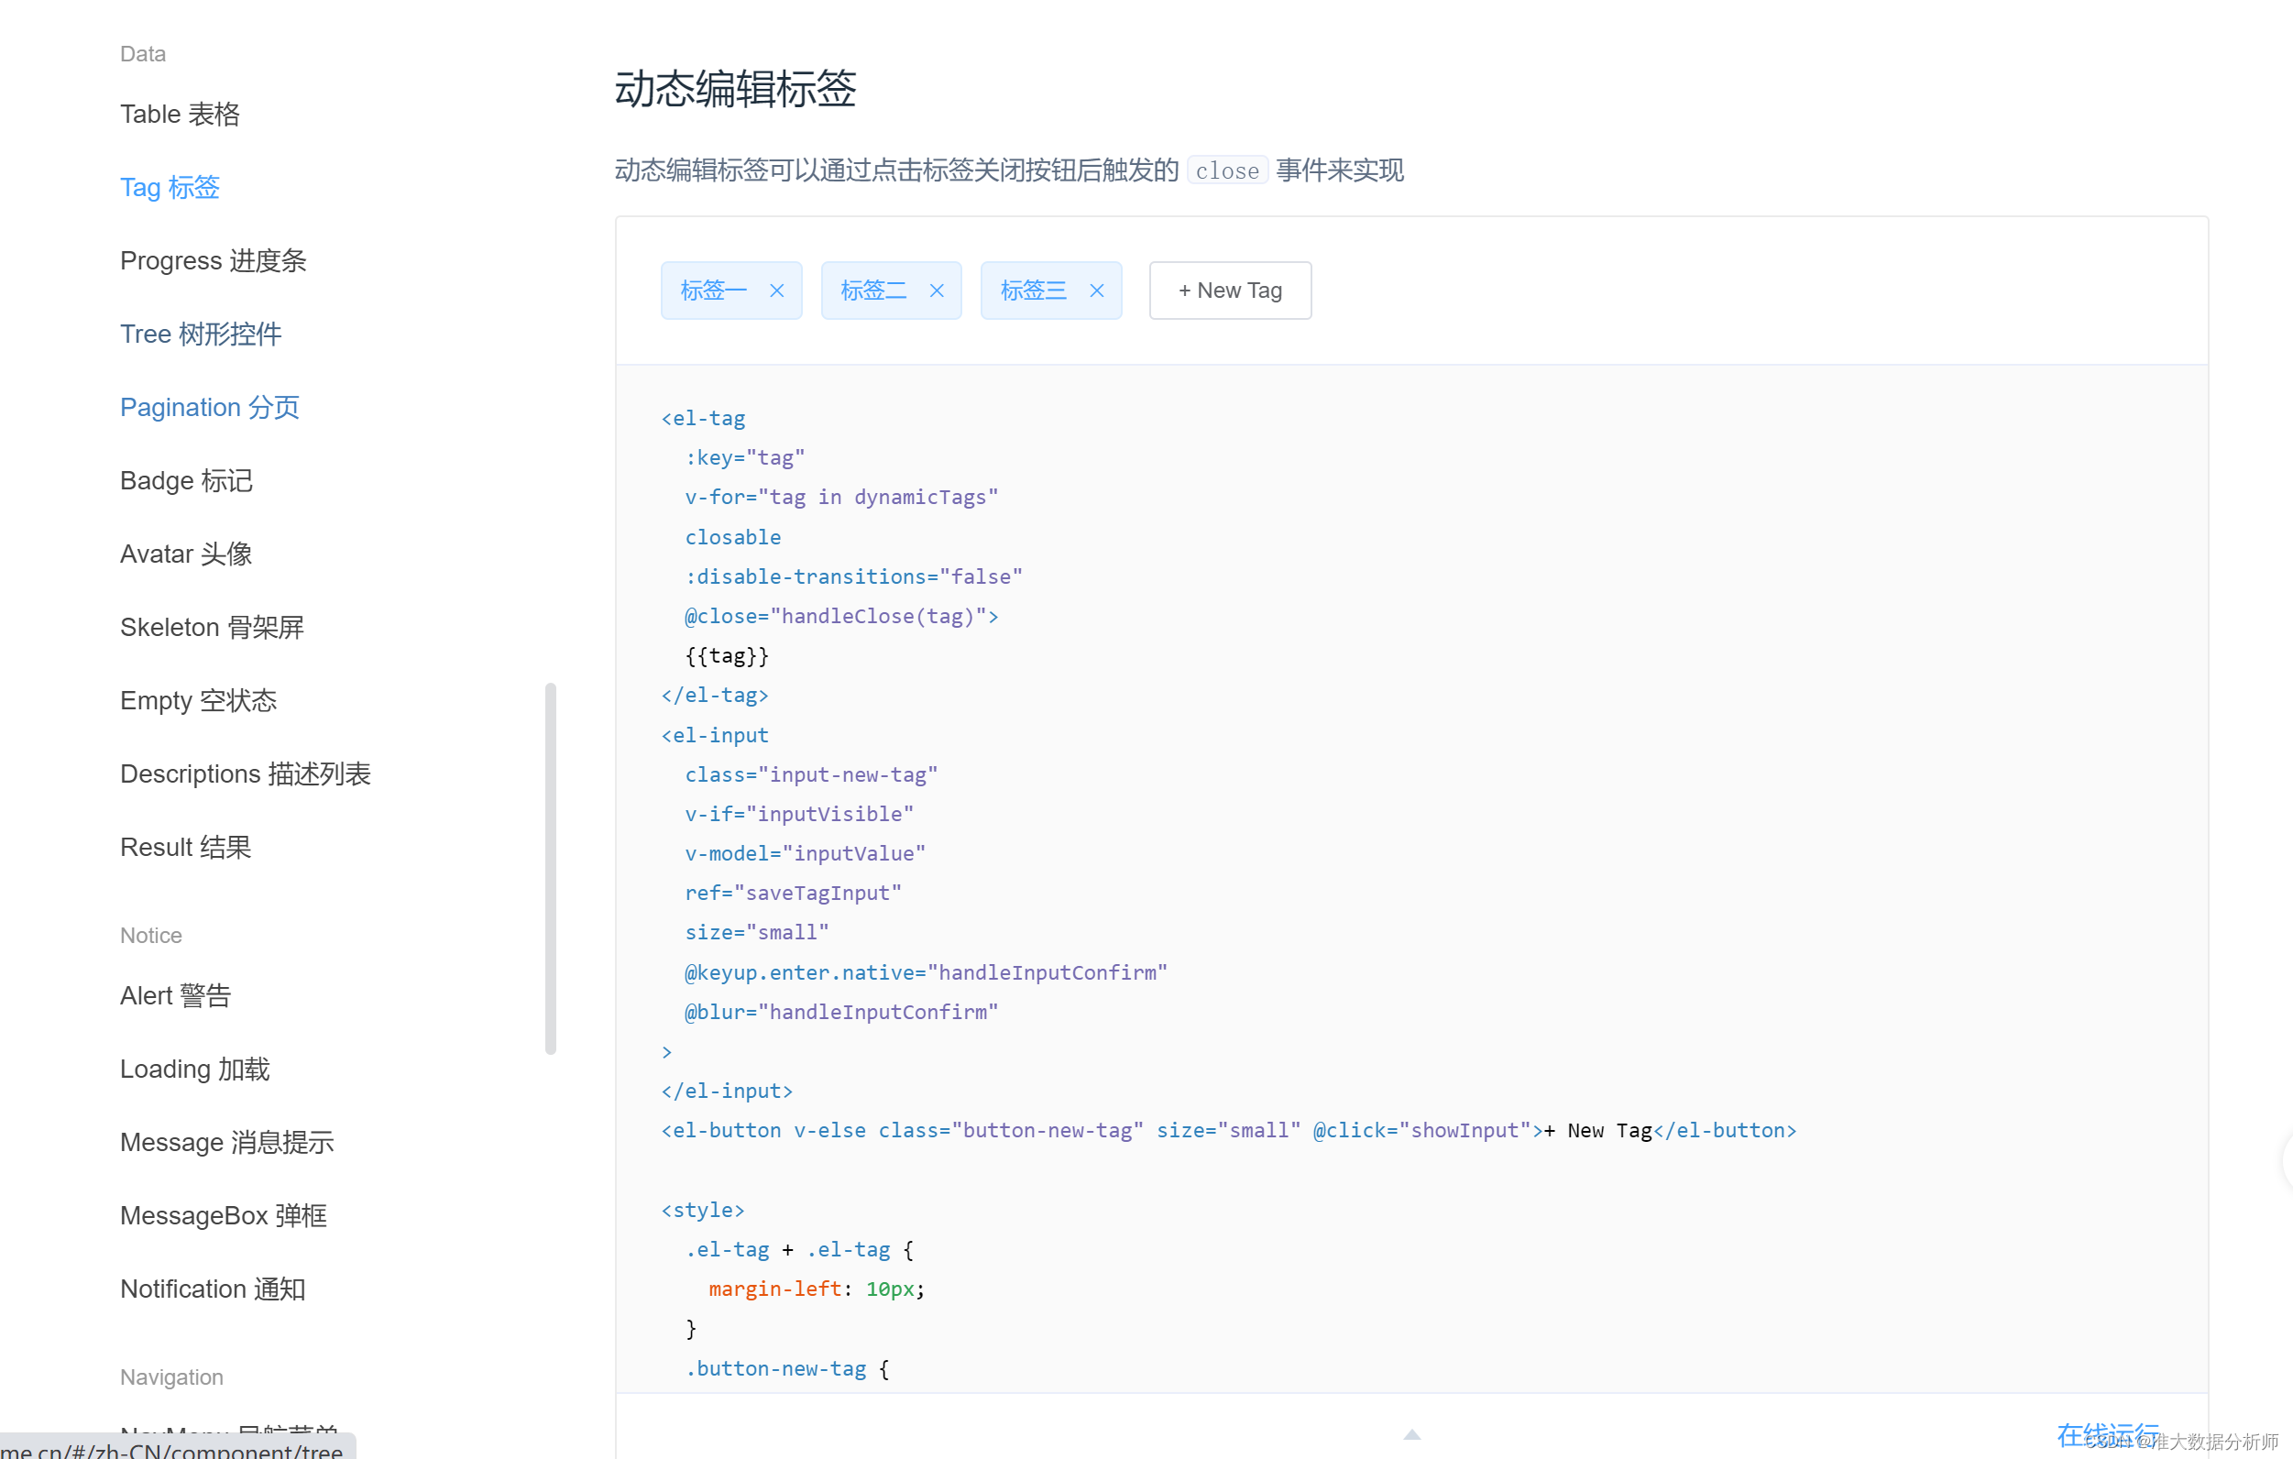The image size is (2293, 1459).
Task: Select the Avatar 头像 component
Action: point(186,554)
